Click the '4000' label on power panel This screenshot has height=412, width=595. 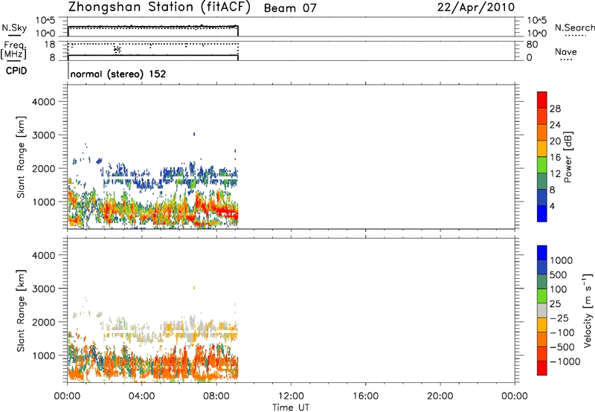44,102
